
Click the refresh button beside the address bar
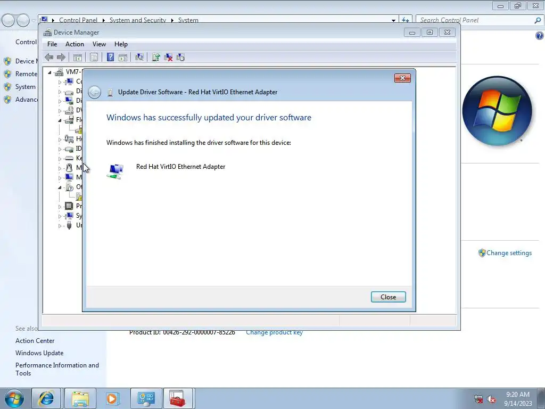[x=405, y=20]
